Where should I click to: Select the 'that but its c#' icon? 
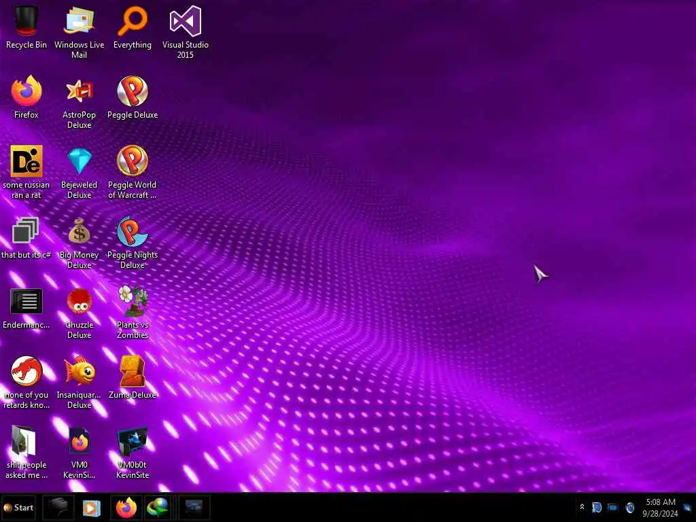pyautogui.click(x=26, y=237)
